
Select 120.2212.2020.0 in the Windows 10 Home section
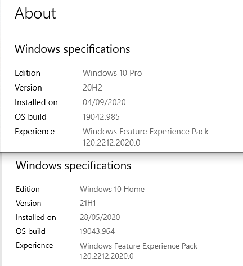click(107, 256)
